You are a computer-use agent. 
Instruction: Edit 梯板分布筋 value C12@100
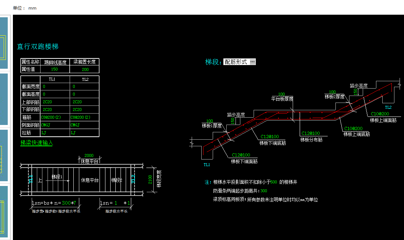point(311,133)
